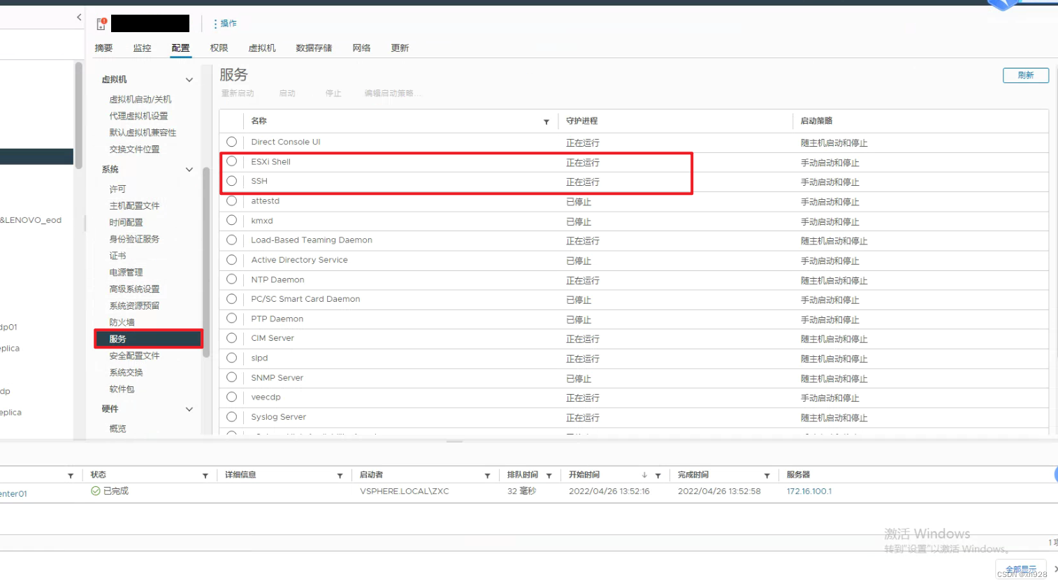Open 虚拟机启动/关机 settings
This screenshot has height=584, width=1058.
pos(140,100)
